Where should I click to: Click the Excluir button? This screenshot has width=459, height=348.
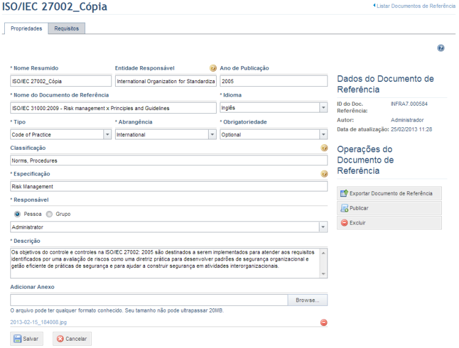click(x=389, y=223)
